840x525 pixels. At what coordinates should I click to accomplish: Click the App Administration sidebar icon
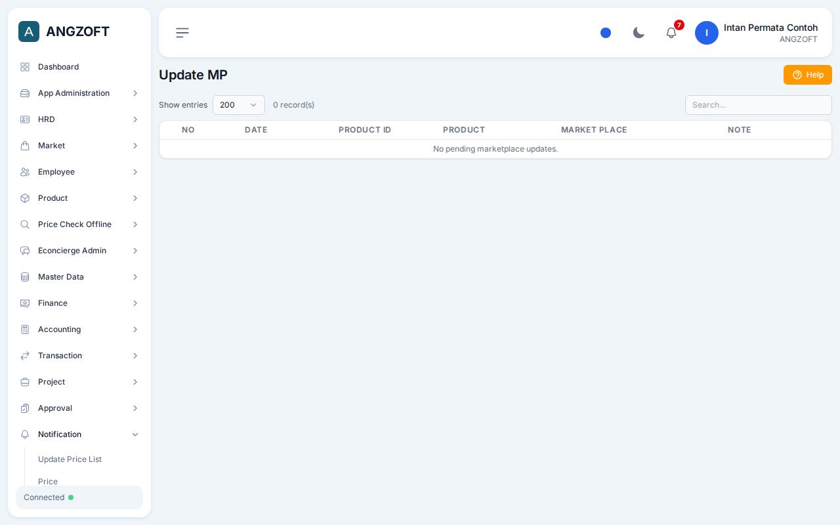[x=25, y=93]
